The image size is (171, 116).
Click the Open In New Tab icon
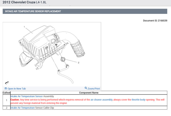point(6,89)
